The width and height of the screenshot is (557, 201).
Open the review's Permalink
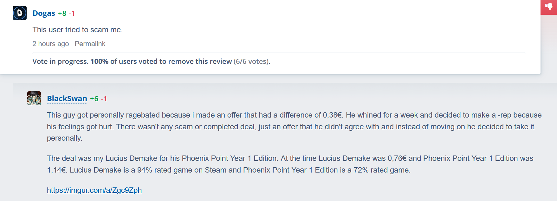click(x=90, y=44)
